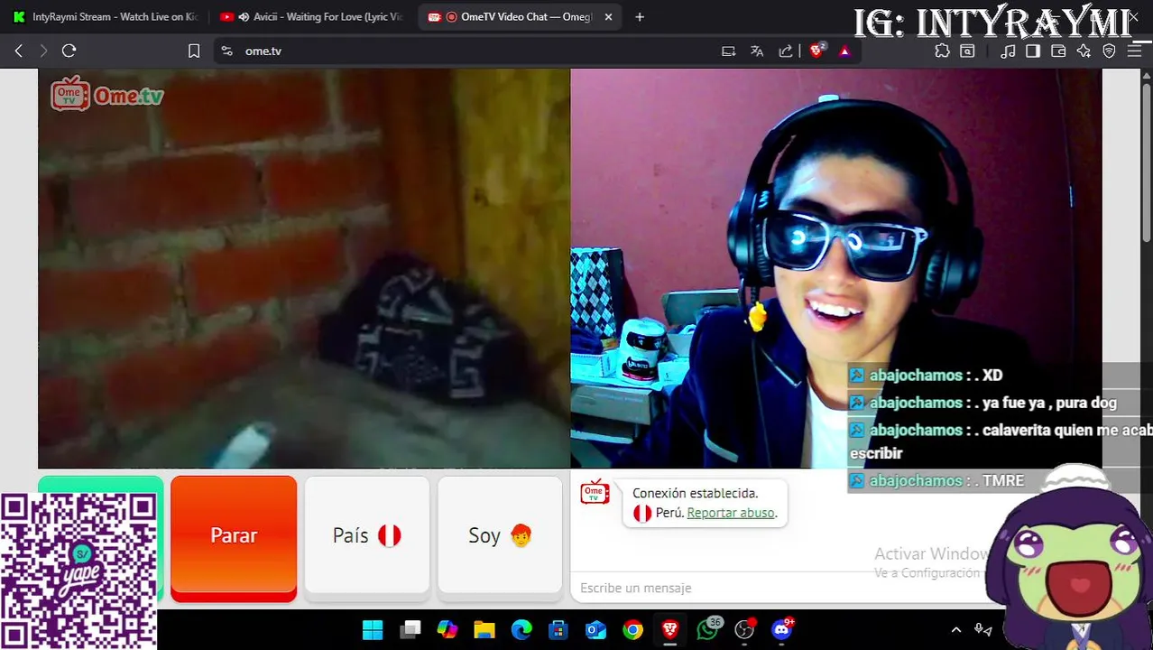Open the Windows Start menu
Image resolution: width=1153 pixels, height=650 pixels.
[x=373, y=629]
